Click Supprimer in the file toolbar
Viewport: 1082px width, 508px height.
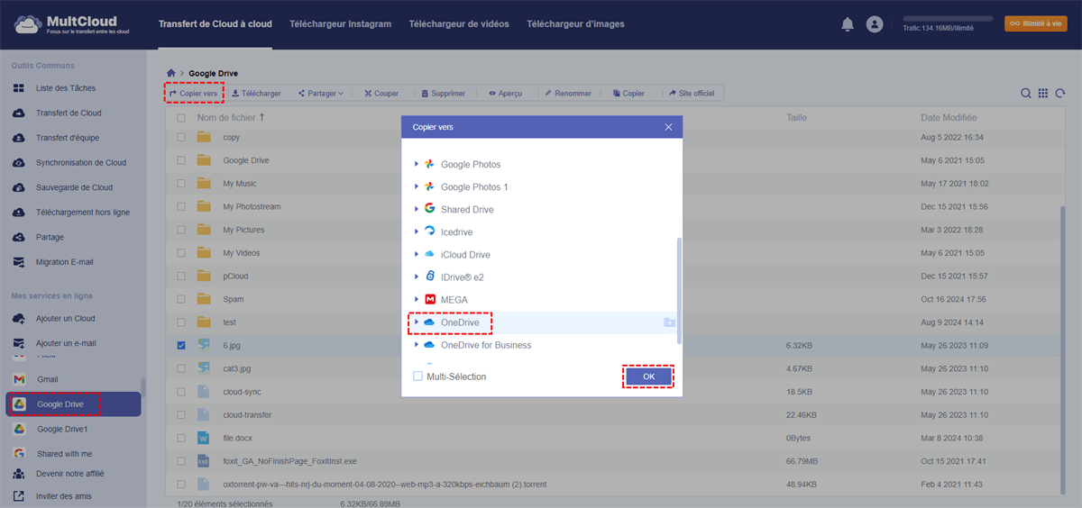442,94
